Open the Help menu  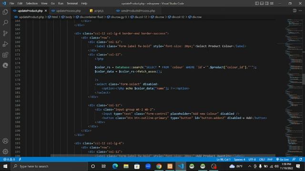pyautogui.click(x=84, y=3)
